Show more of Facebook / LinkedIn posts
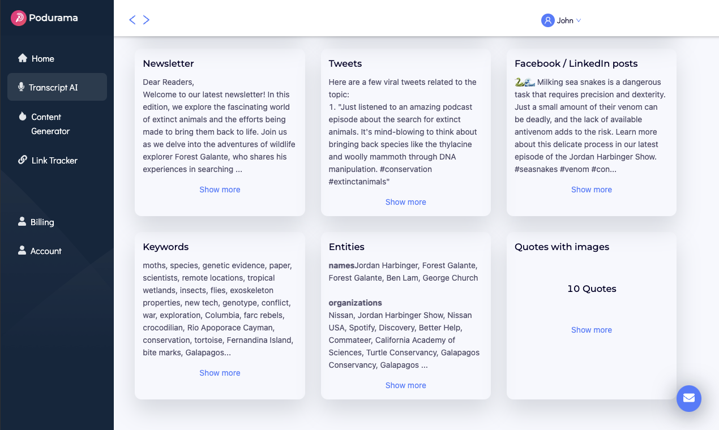 (x=592, y=190)
